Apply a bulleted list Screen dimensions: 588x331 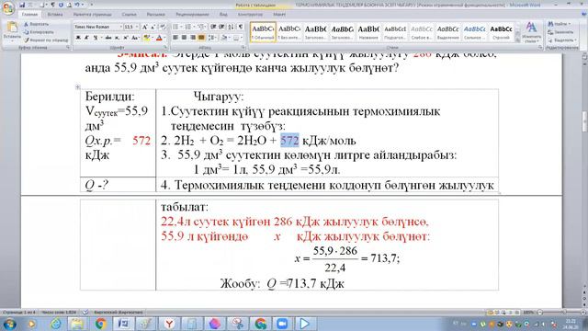[176, 27]
